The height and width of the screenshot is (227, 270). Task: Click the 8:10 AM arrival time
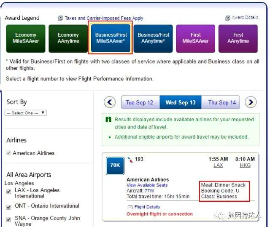click(x=245, y=159)
